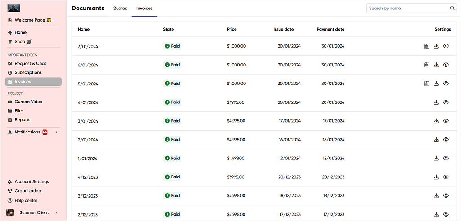
Task: Click the Name column header
Action: [84, 29]
